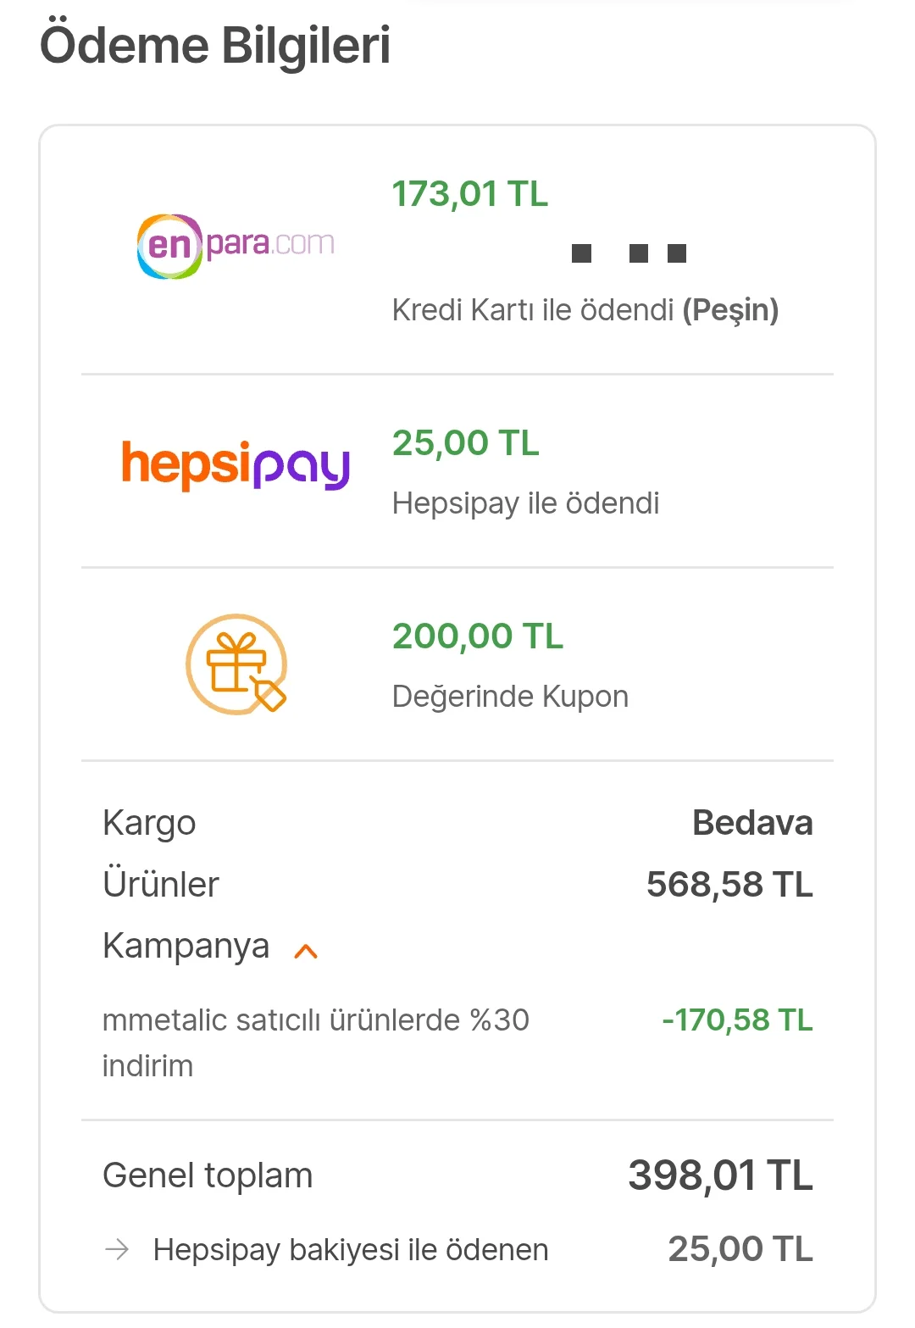Image resolution: width=915 pixels, height=1328 pixels.
Task: Click the arrow beside Hepsipay bakiyesi
Action: [117, 1249]
